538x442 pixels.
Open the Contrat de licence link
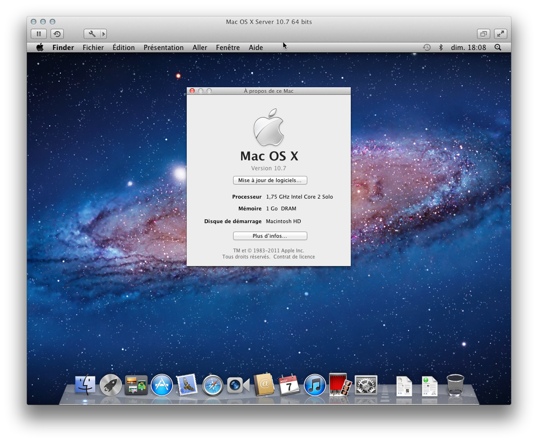(294, 257)
